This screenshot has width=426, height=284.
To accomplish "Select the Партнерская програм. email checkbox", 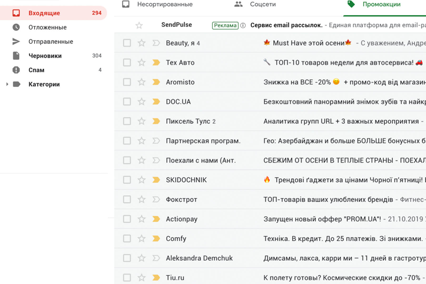I will pyautogui.click(x=127, y=141).
